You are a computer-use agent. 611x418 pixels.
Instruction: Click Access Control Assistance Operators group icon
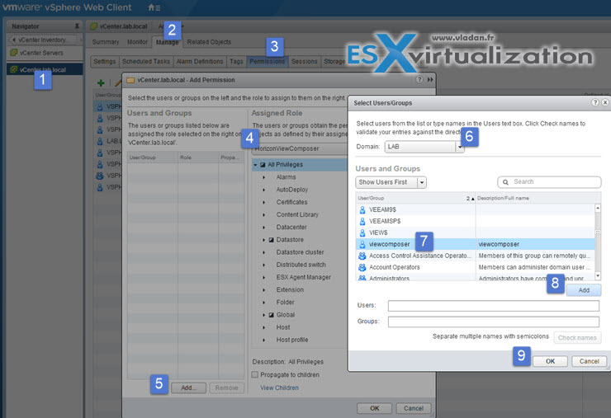click(362, 256)
